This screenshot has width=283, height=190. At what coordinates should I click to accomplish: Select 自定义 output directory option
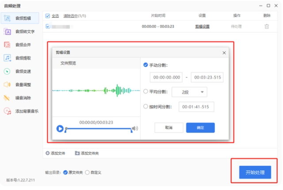click(87, 172)
